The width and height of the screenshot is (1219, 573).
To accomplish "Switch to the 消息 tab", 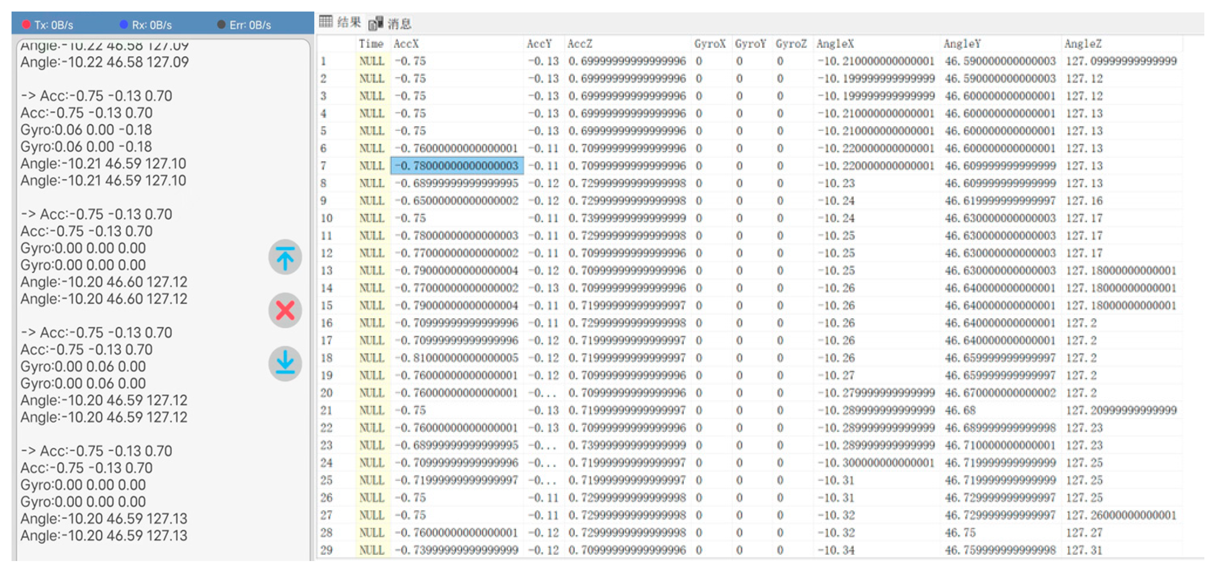I will (x=400, y=23).
